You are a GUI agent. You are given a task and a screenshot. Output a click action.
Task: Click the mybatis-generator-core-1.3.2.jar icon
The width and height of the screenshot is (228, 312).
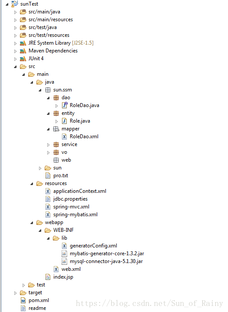[x=64, y=253]
